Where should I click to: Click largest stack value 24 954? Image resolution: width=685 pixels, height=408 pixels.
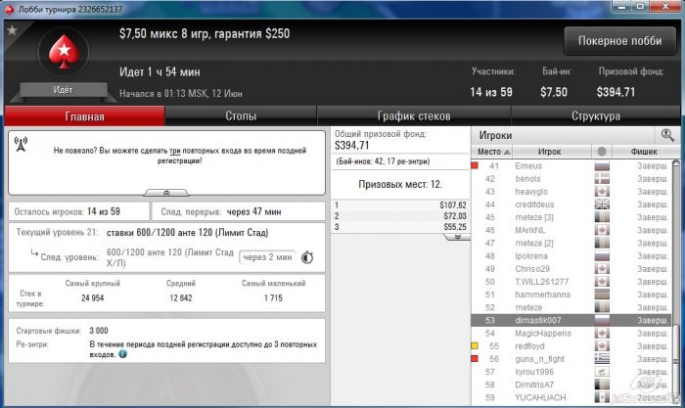(93, 297)
